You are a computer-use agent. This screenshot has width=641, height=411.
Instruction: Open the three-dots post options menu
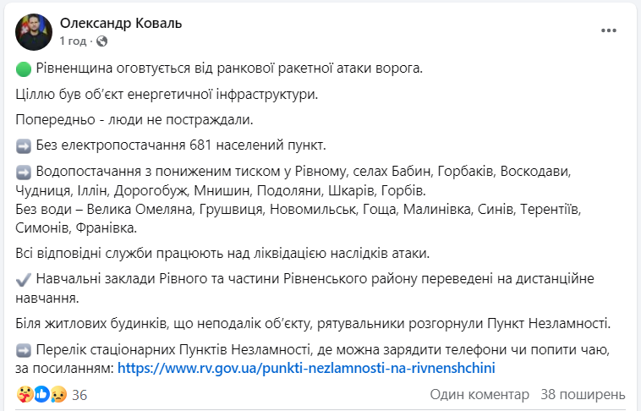pyautogui.click(x=609, y=31)
